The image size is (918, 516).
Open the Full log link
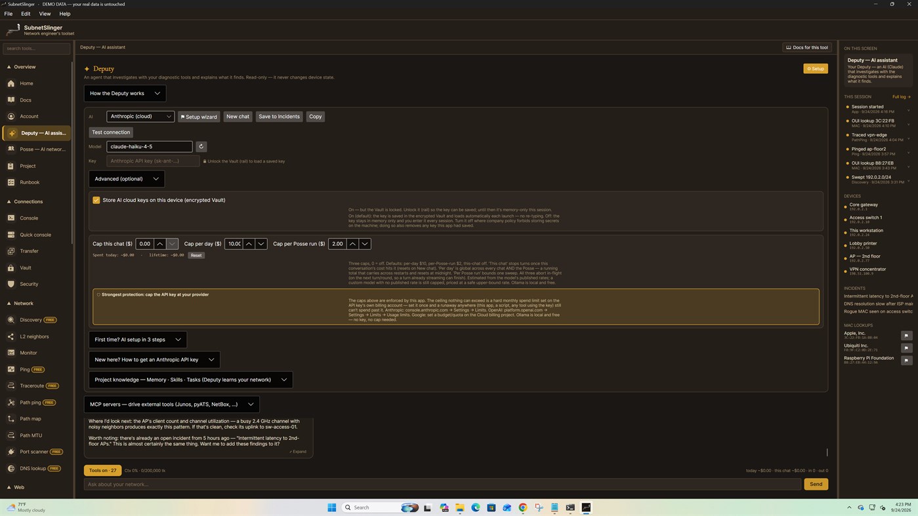[x=902, y=97]
